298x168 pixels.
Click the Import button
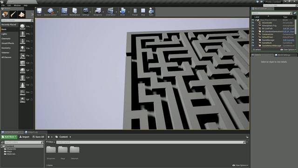click(x=24, y=137)
